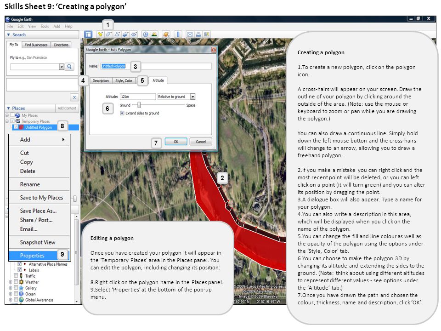Open the Directions search tab
Viewport: 441px width, 331px height.
[61, 45]
